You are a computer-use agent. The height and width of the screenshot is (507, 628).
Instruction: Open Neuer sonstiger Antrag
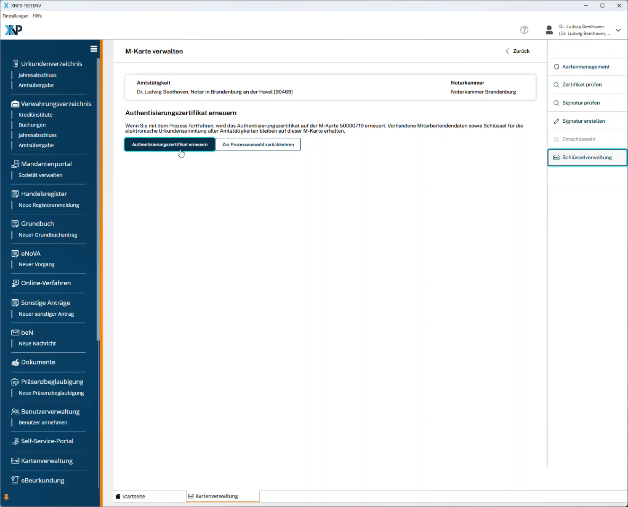pos(46,314)
